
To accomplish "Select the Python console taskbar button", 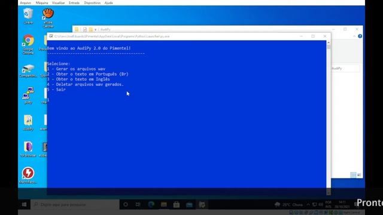I will click(202, 204).
